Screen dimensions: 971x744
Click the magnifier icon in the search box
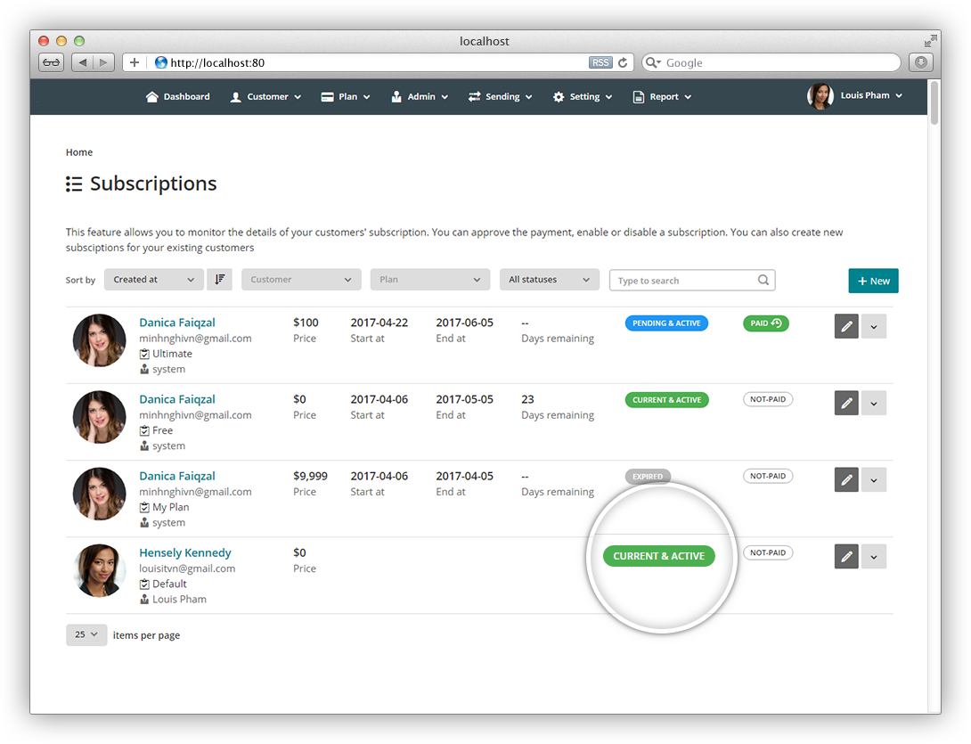click(763, 280)
